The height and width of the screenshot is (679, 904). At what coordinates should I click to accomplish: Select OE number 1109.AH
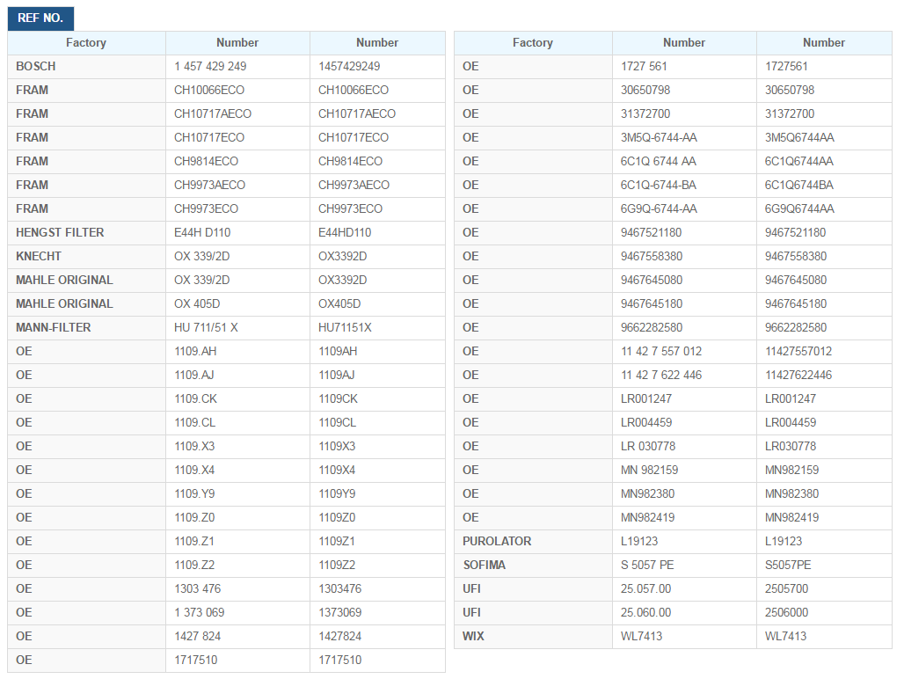coord(195,351)
